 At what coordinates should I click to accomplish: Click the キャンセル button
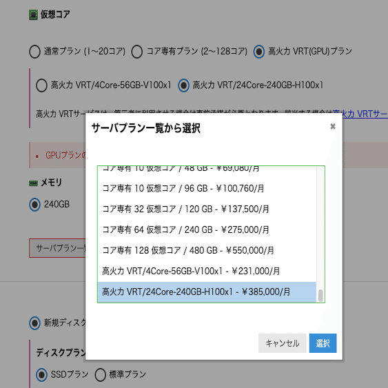pyautogui.click(x=283, y=343)
